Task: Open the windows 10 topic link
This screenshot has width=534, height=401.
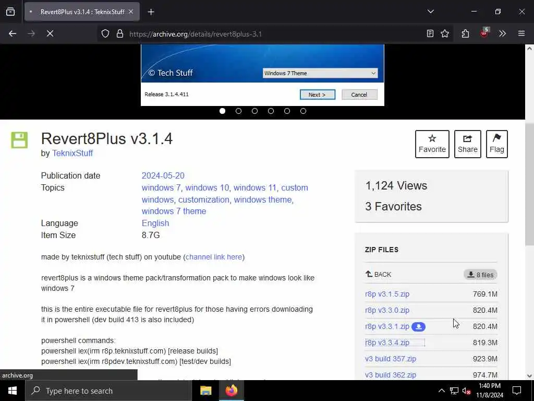Action: coord(207,187)
